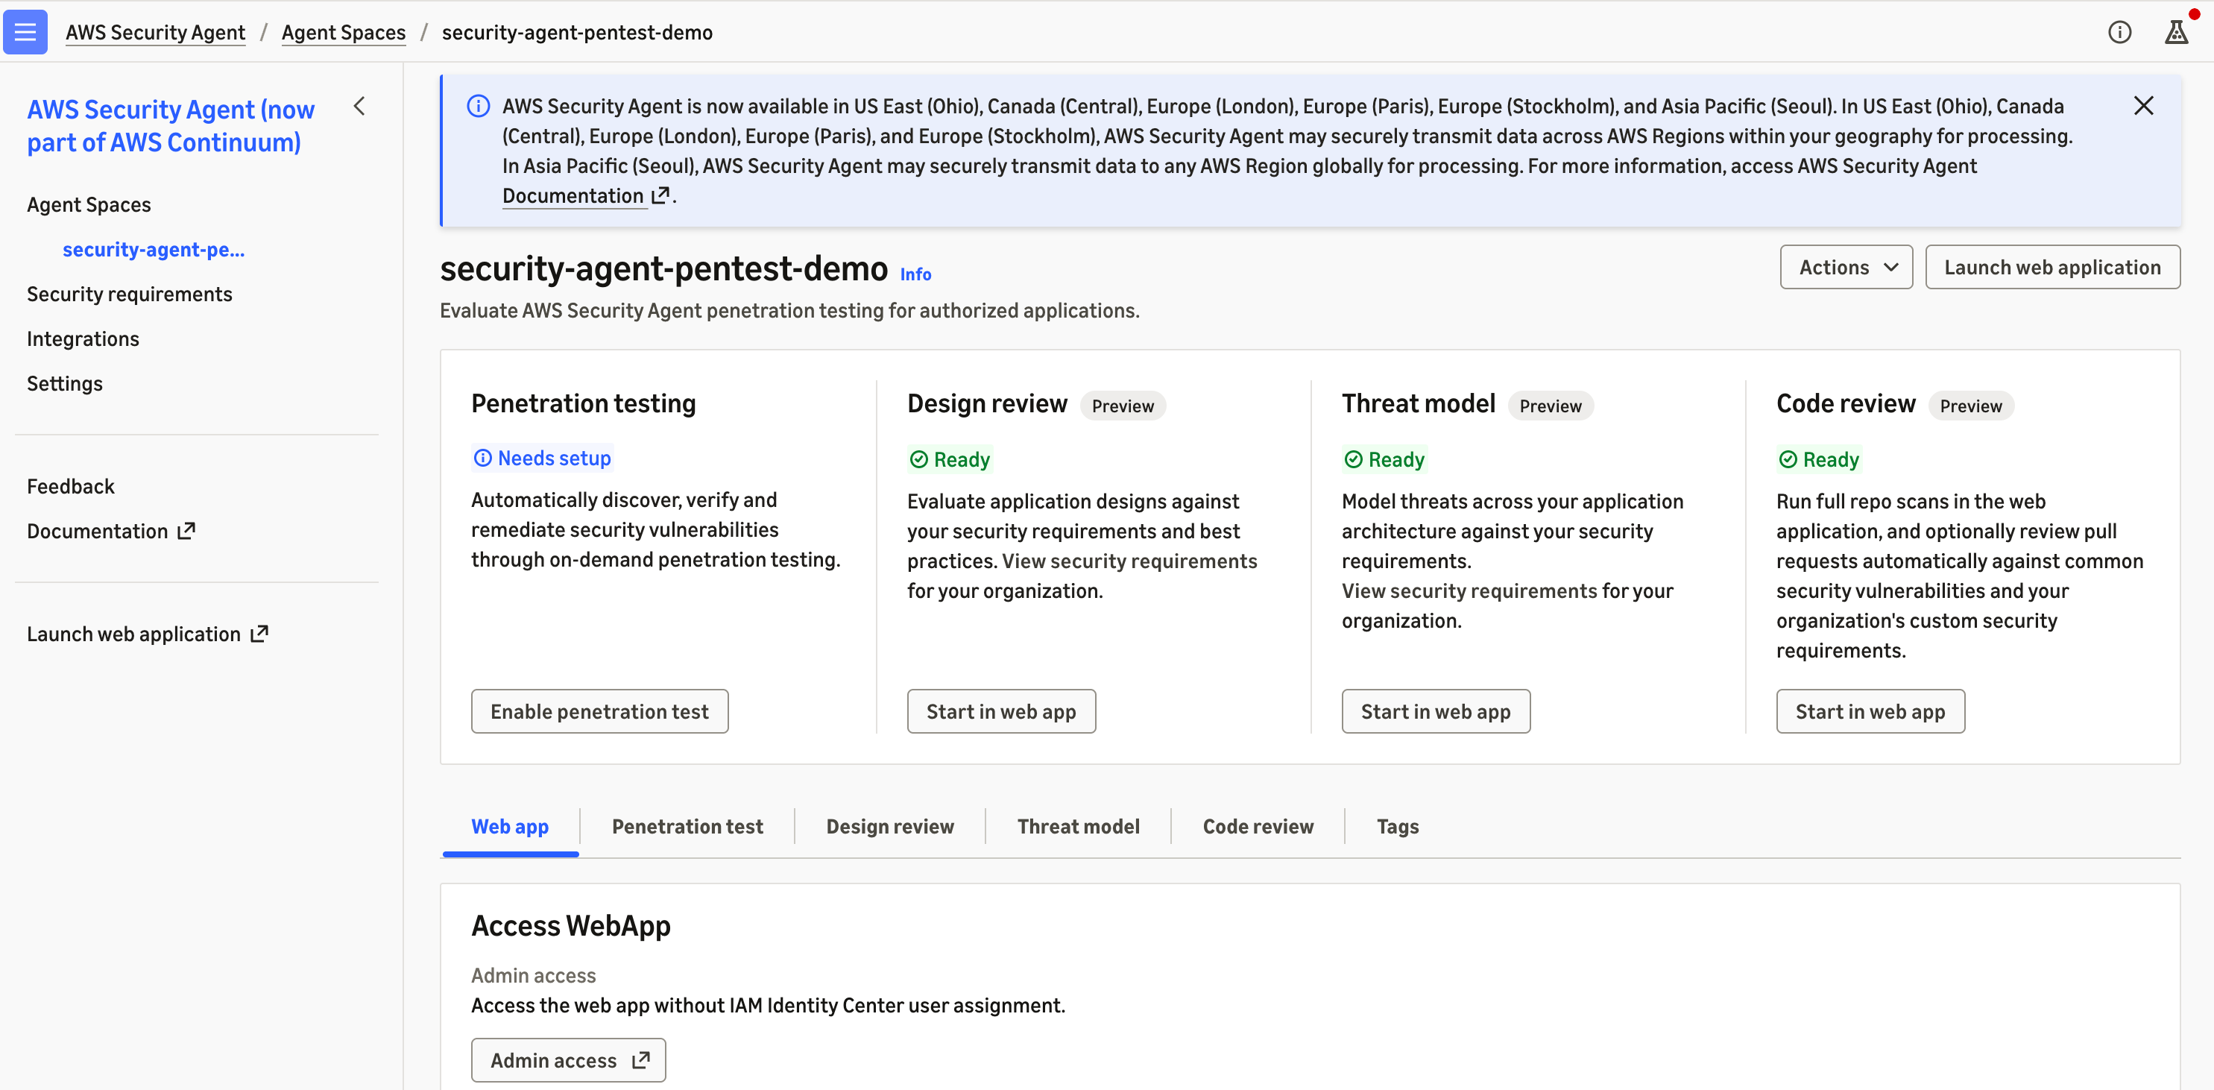Open Threat model's View security requirements link
This screenshot has height=1090, width=2214.
[1469, 591]
